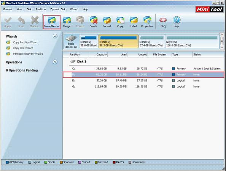The height and width of the screenshot is (171, 226).
Task: Click the Partition Recovery Wizard icon
Action: pyautogui.click(x=8, y=54)
